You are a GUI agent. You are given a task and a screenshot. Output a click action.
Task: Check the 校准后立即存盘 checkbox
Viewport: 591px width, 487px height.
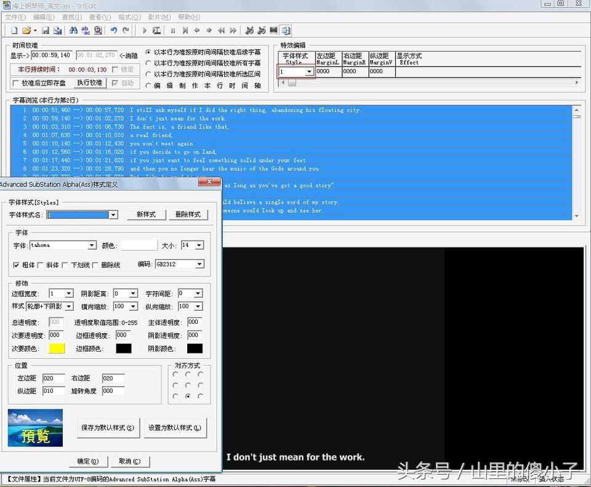click(17, 83)
